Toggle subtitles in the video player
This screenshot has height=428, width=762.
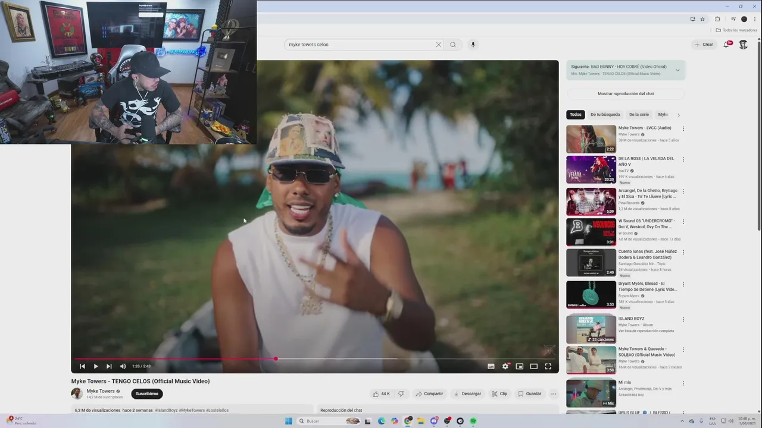(491, 366)
